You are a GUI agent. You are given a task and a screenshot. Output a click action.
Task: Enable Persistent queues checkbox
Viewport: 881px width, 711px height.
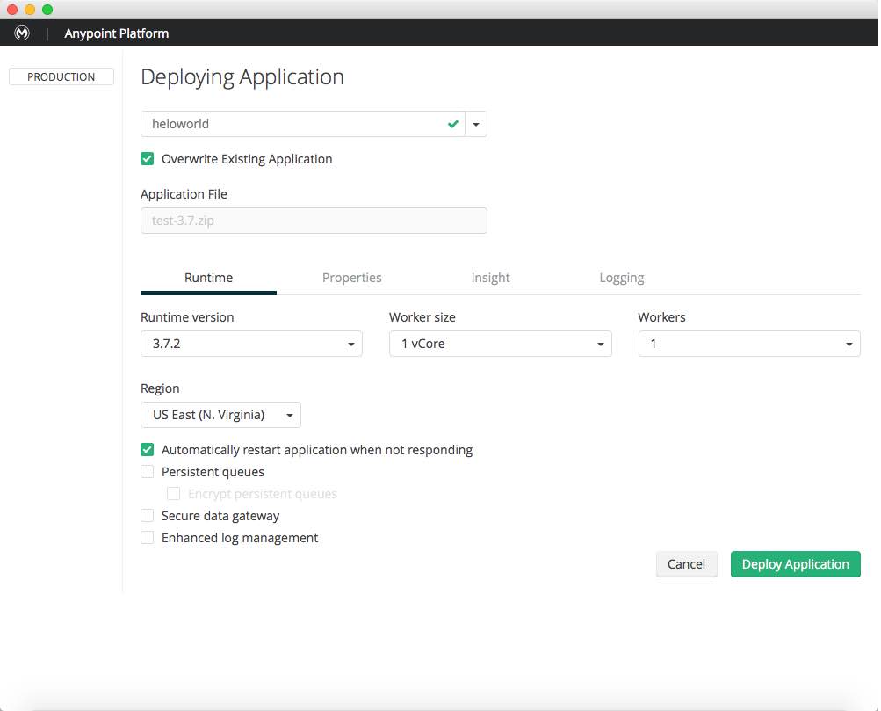click(x=148, y=472)
